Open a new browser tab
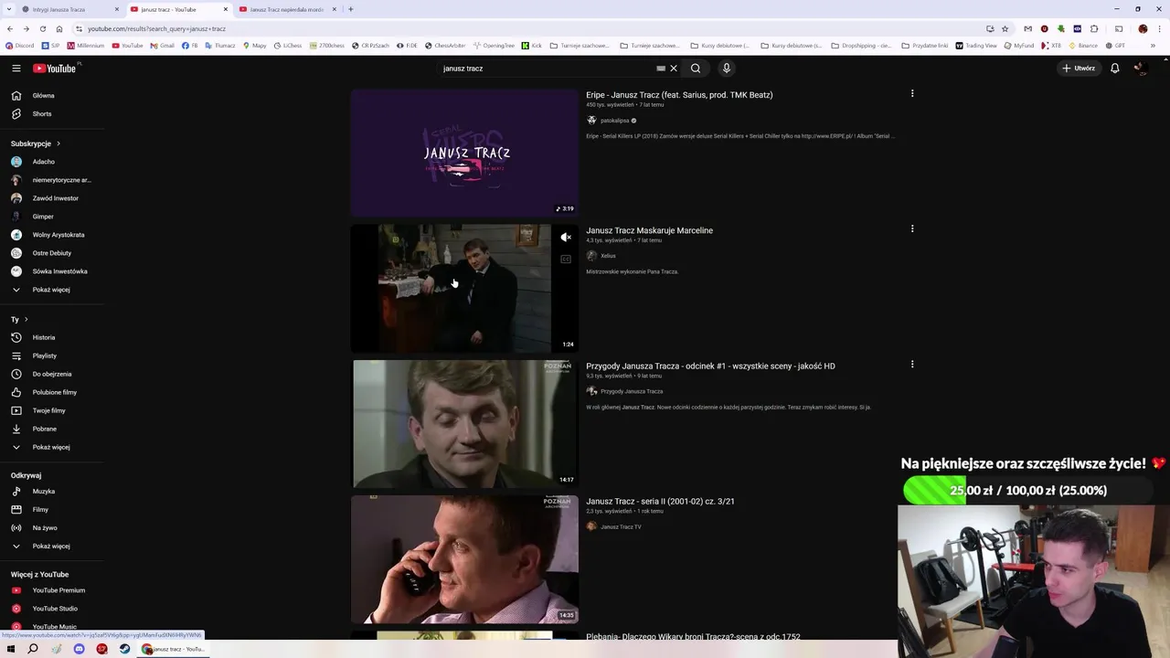The height and width of the screenshot is (658, 1170). click(351, 9)
